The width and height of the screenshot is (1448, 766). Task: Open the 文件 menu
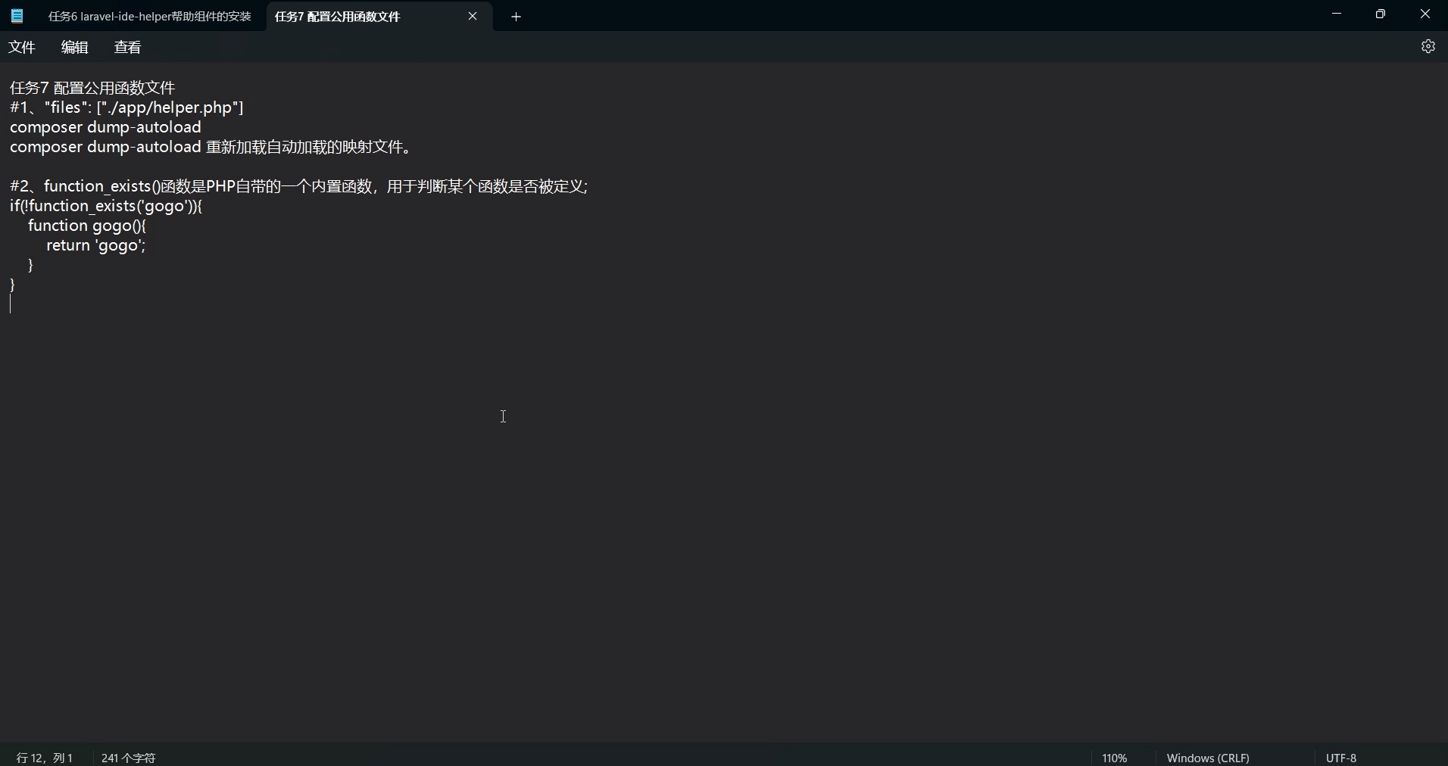(22, 47)
